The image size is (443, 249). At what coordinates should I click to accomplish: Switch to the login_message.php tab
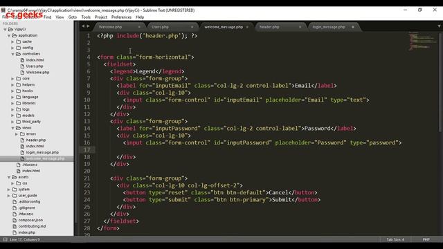pyautogui.click(x=329, y=27)
